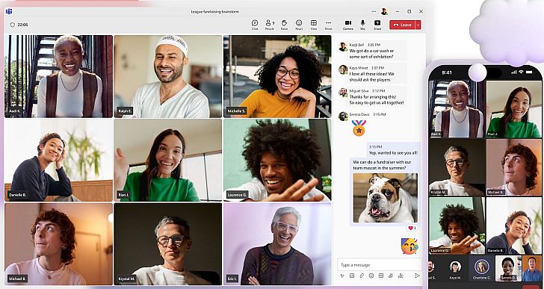544x289 pixels.
Task: Select Laurence G.'s video tile in main window
Action: (x=277, y=160)
